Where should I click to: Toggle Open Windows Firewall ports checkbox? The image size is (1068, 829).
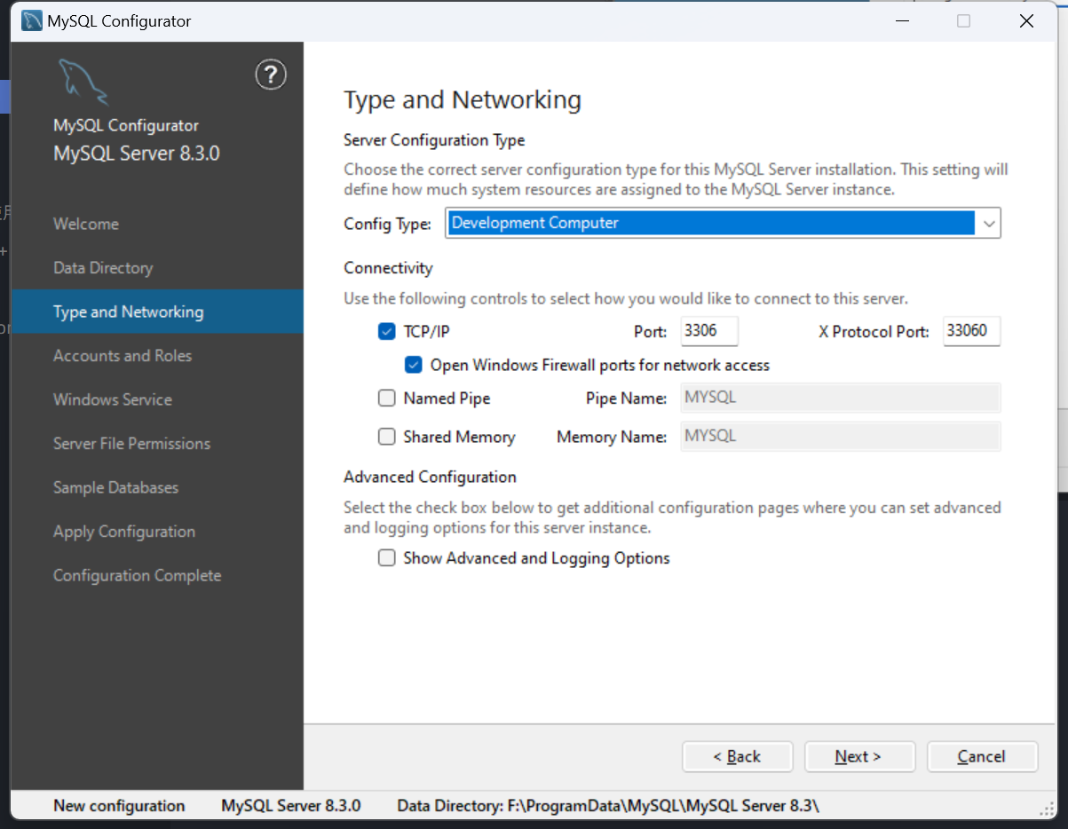pyautogui.click(x=413, y=365)
